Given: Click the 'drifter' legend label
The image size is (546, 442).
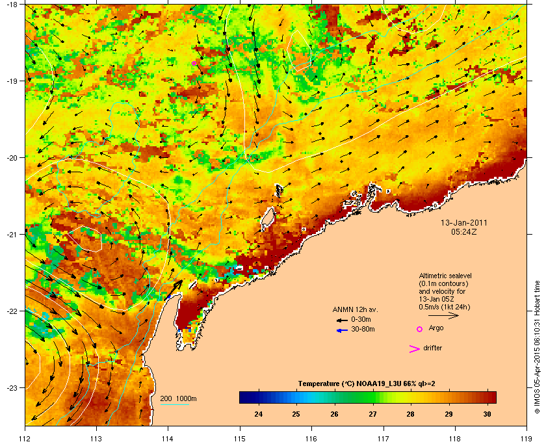Looking at the screenshot, I should tap(432, 348).
